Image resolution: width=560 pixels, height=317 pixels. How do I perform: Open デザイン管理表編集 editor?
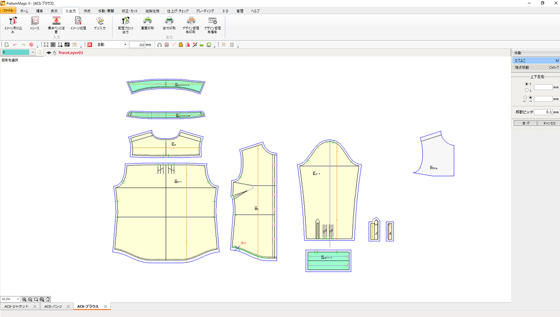[212, 21]
